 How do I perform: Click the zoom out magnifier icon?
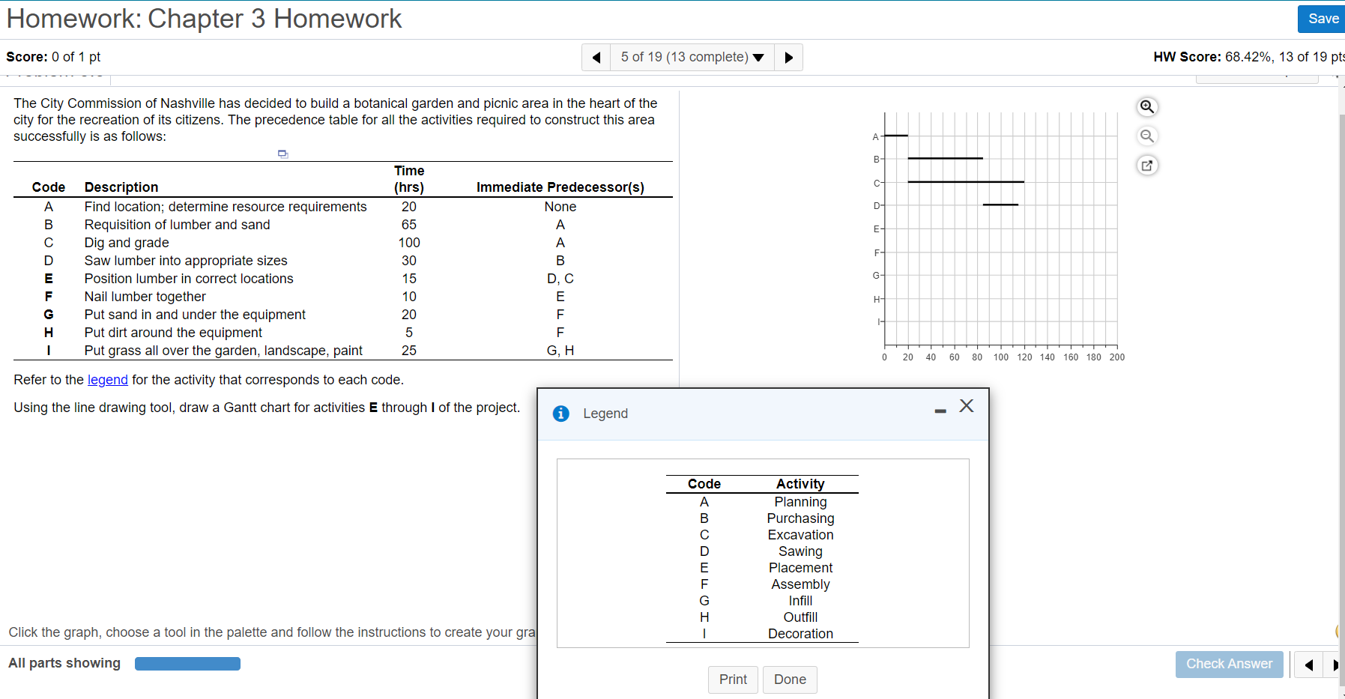(1146, 136)
